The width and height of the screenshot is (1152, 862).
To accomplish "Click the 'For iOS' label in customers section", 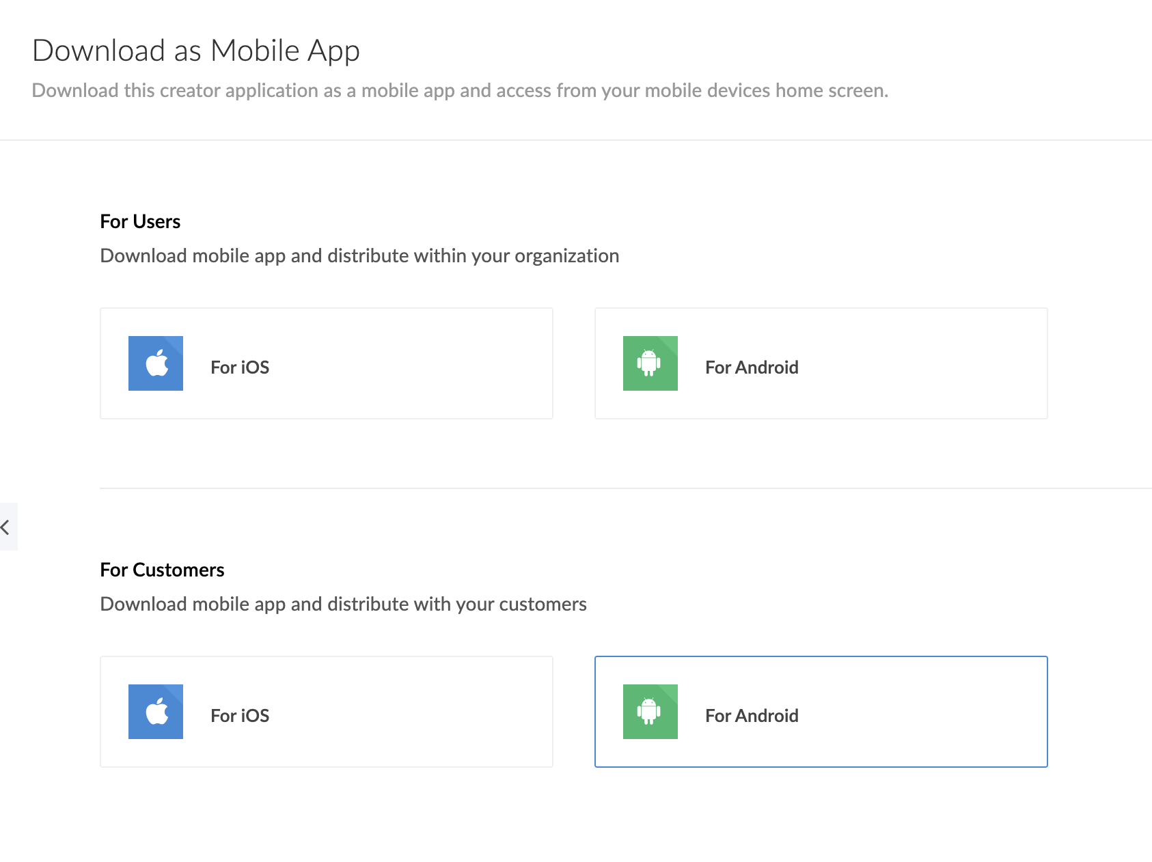I will pos(239,715).
